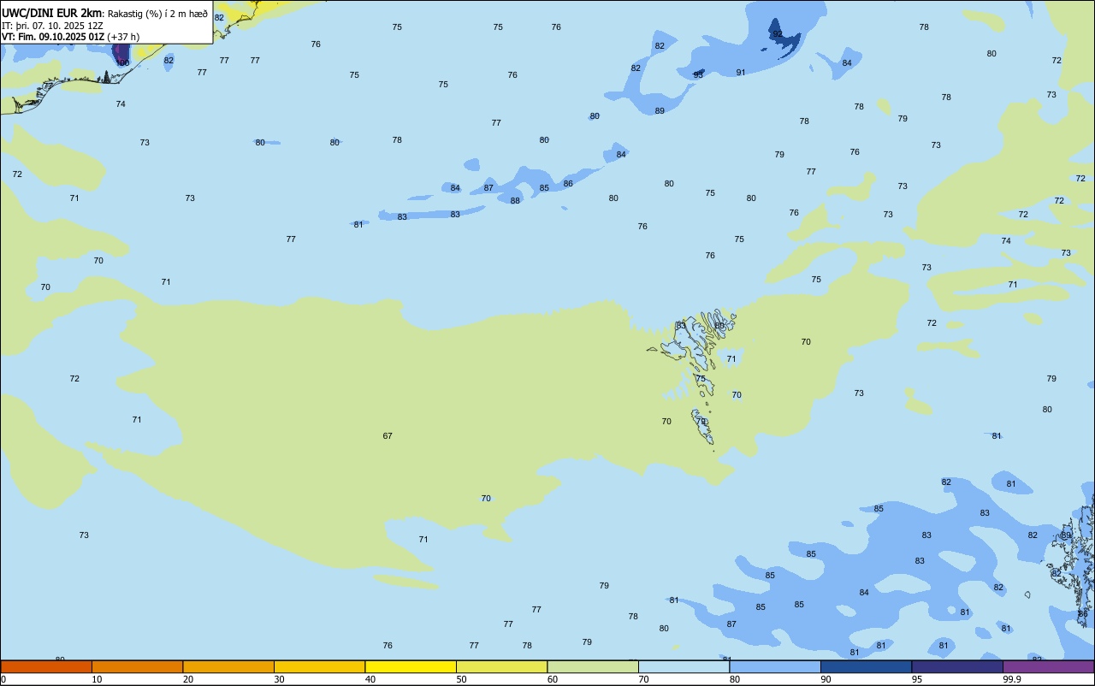The image size is (1095, 686).
Task: Click the legend tick label '90'
Action: [826, 679]
